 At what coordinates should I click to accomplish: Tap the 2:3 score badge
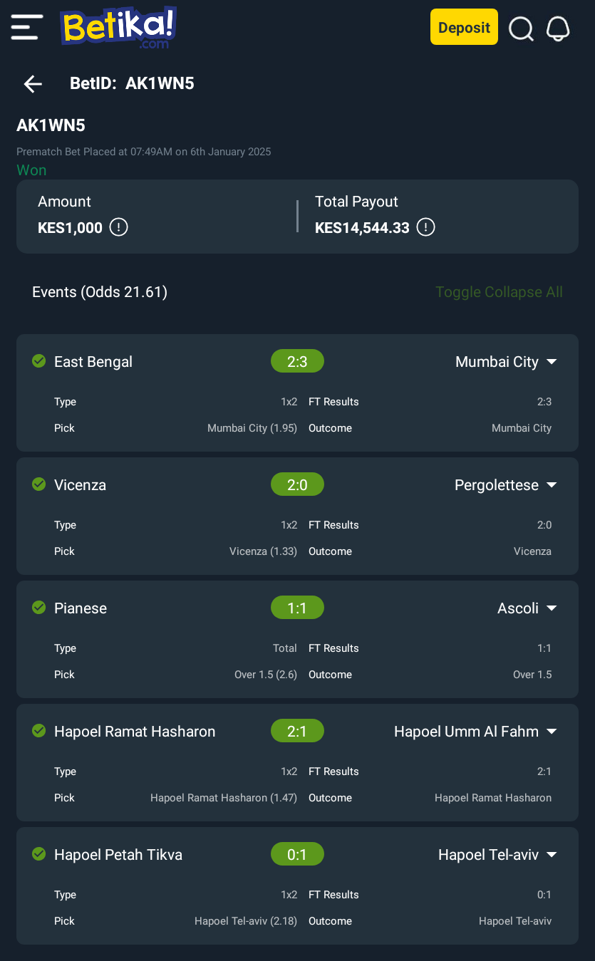click(297, 361)
